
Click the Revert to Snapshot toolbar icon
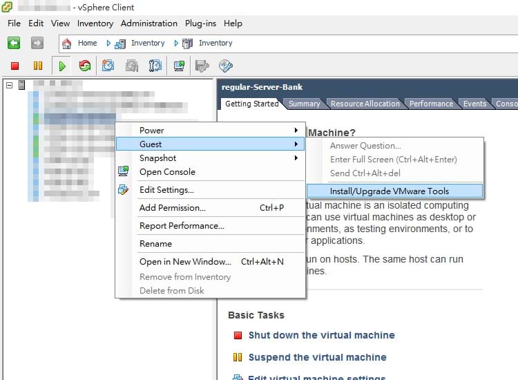(x=132, y=66)
